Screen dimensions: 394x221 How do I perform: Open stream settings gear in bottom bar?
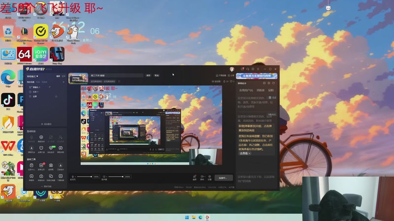tap(210, 177)
